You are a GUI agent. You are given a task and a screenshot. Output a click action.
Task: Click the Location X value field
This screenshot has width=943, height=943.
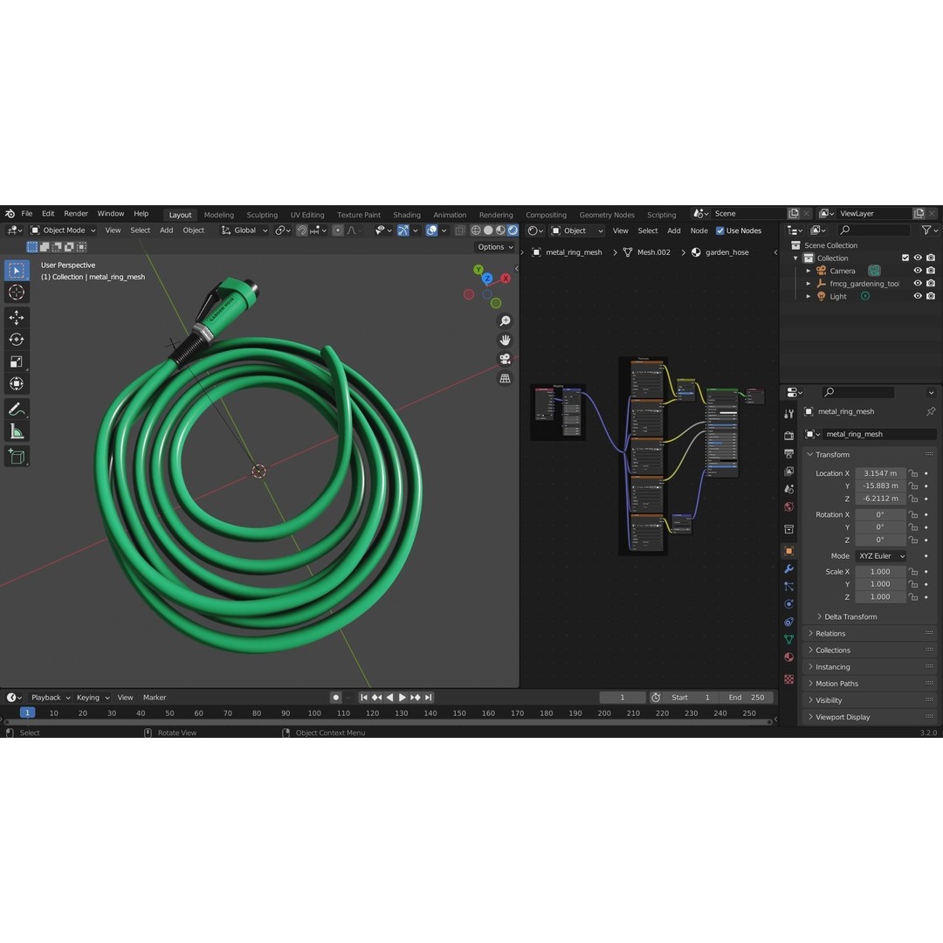[x=880, y=473]
